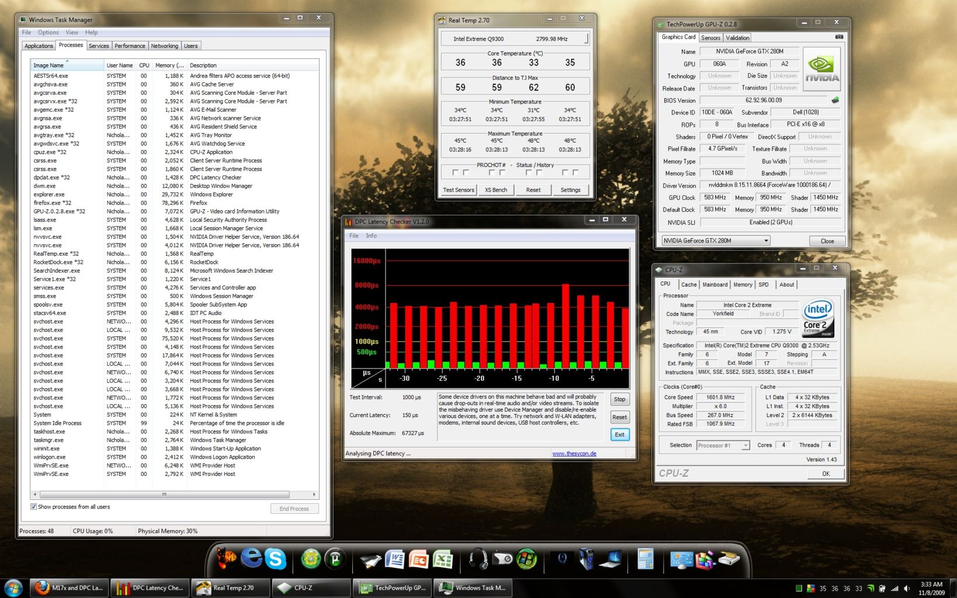Click taskbar button TechPowerUp GP...
Viewport: 957px width, 598px height.
(x=393, y=587)
